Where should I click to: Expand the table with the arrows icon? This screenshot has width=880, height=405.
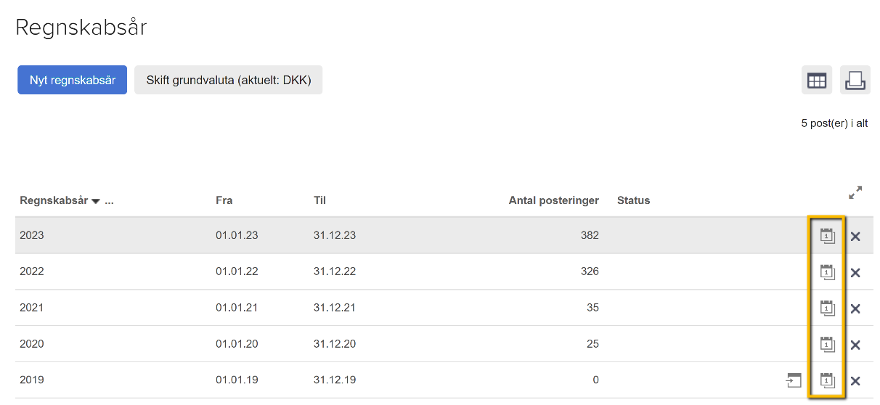pos(855,193)
